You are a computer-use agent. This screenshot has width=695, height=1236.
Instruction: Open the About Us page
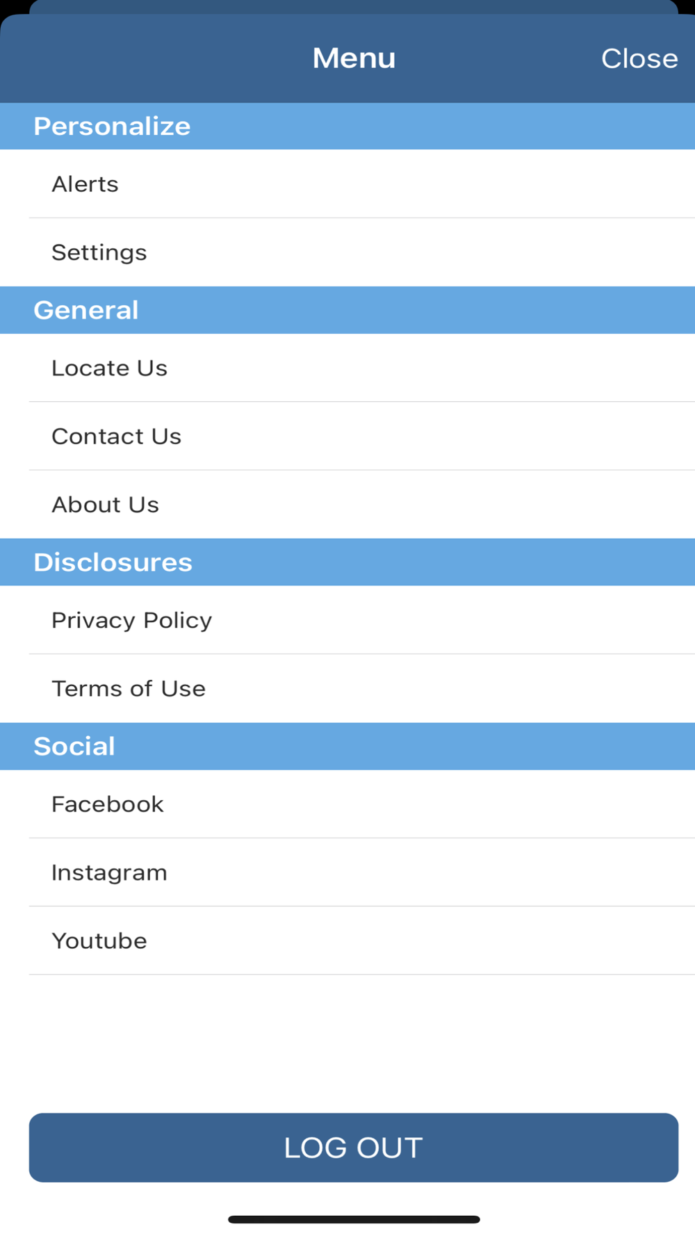coord(347,504)
